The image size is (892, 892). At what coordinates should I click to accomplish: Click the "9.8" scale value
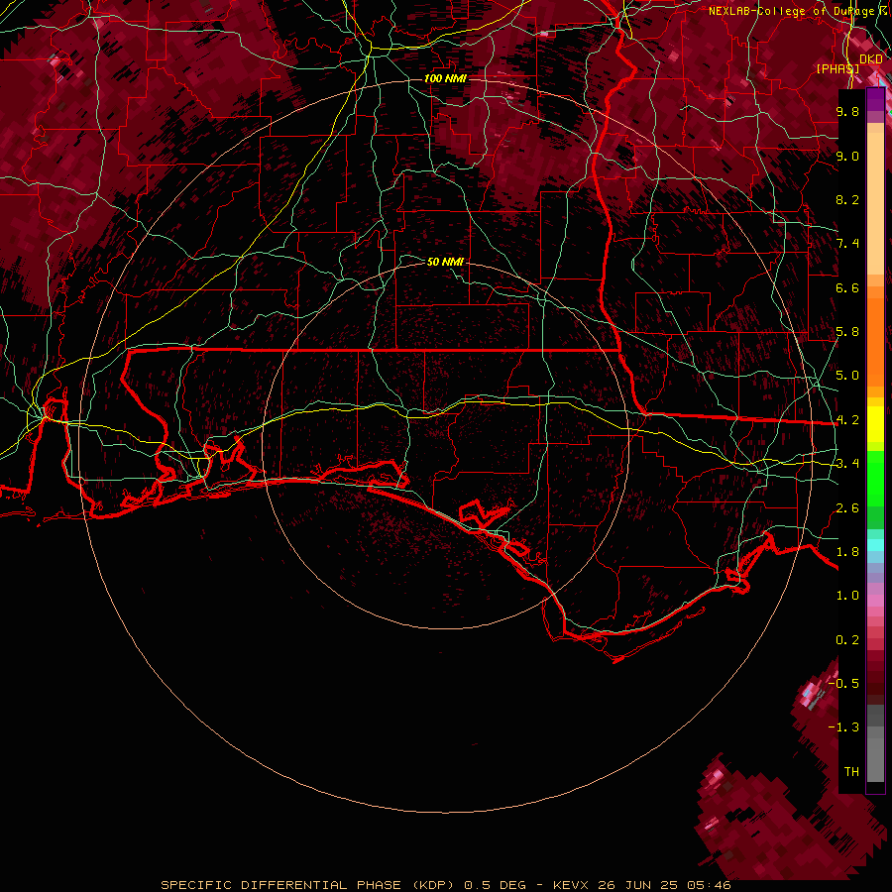[x=847, y=111]
